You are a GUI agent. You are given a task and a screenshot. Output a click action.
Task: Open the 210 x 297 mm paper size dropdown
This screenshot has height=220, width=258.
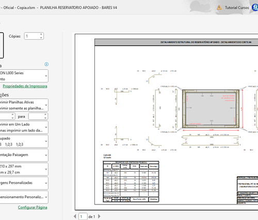tap(24, 169)
